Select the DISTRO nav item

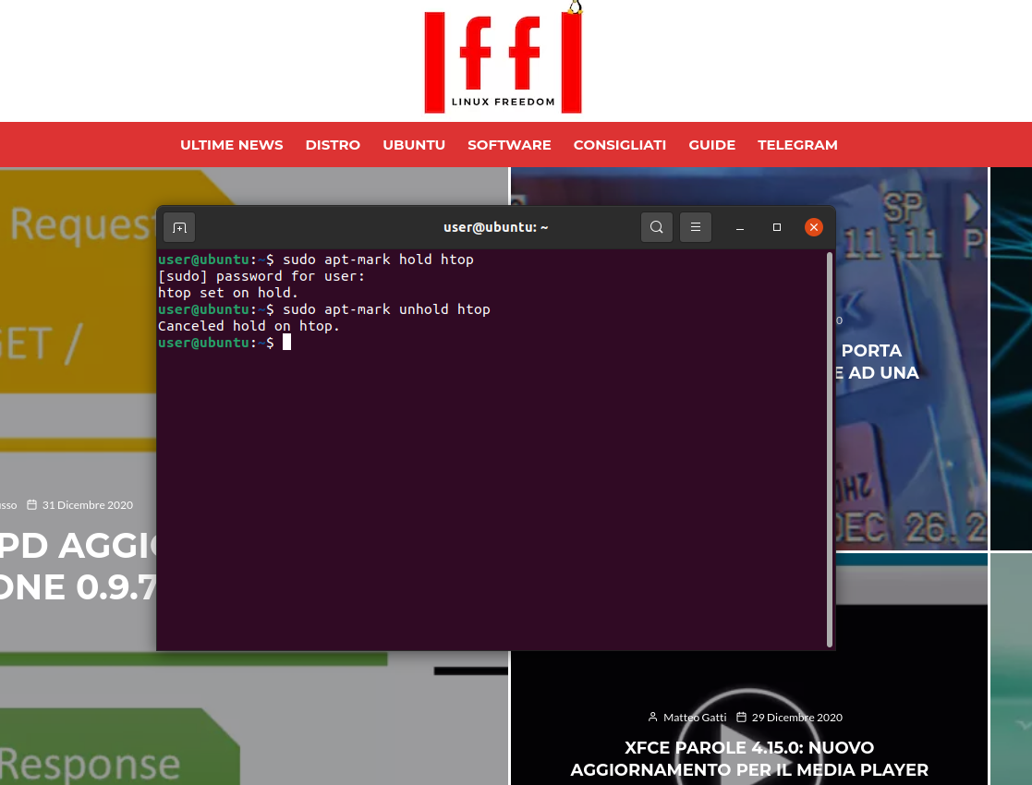click(x=333, y=144)
